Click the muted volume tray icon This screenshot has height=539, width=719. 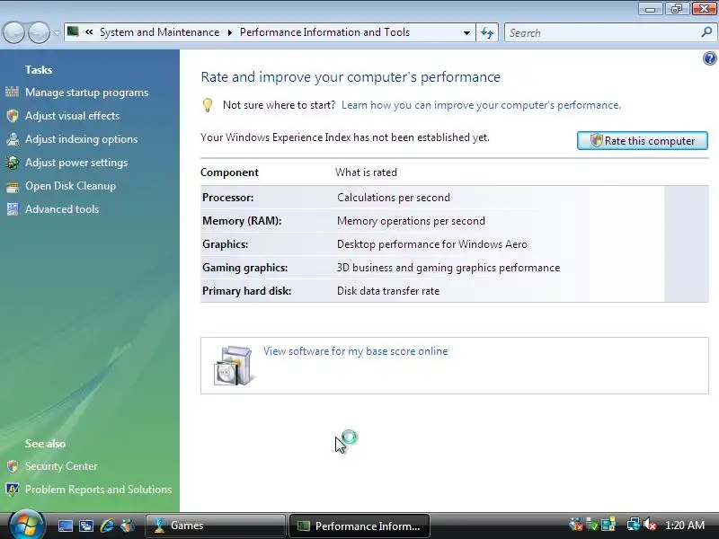(x=650, y=525)
